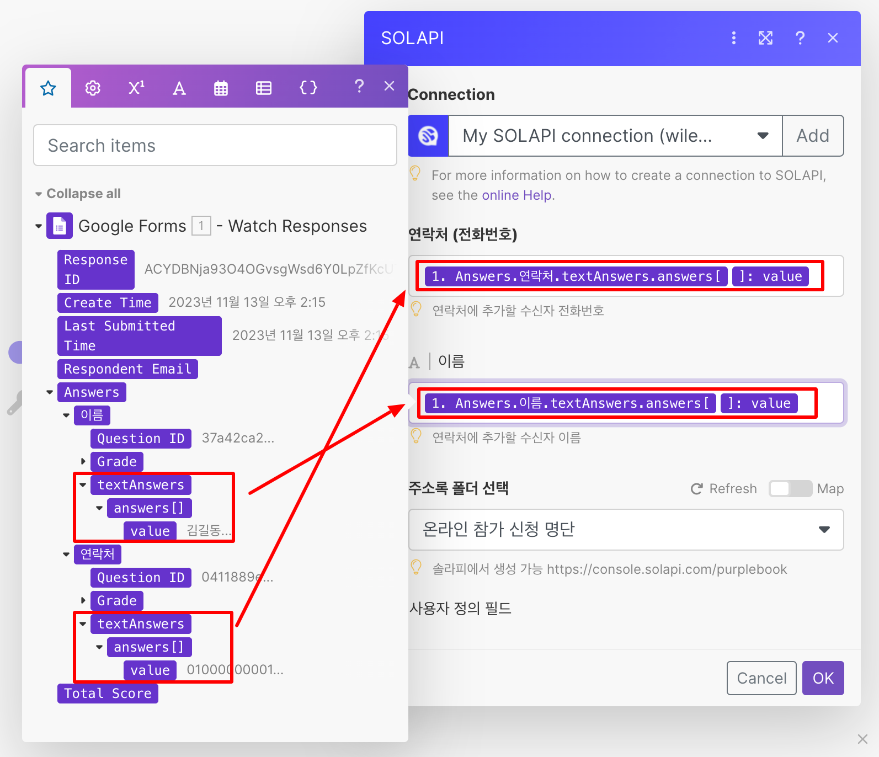Click Cancel button
879x757 pixels.
(761, 678)
